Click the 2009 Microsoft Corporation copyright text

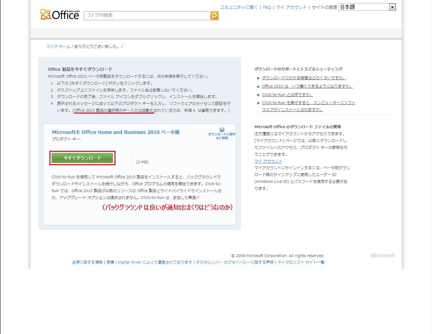pos(278,256)
